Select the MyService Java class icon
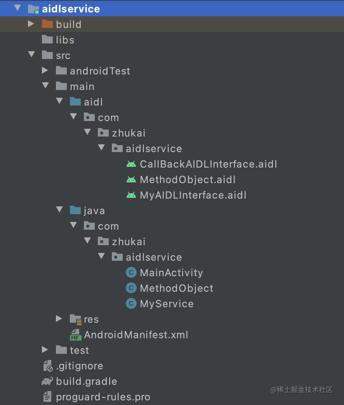This screenshot has width=344, height=405. [131, 303]
